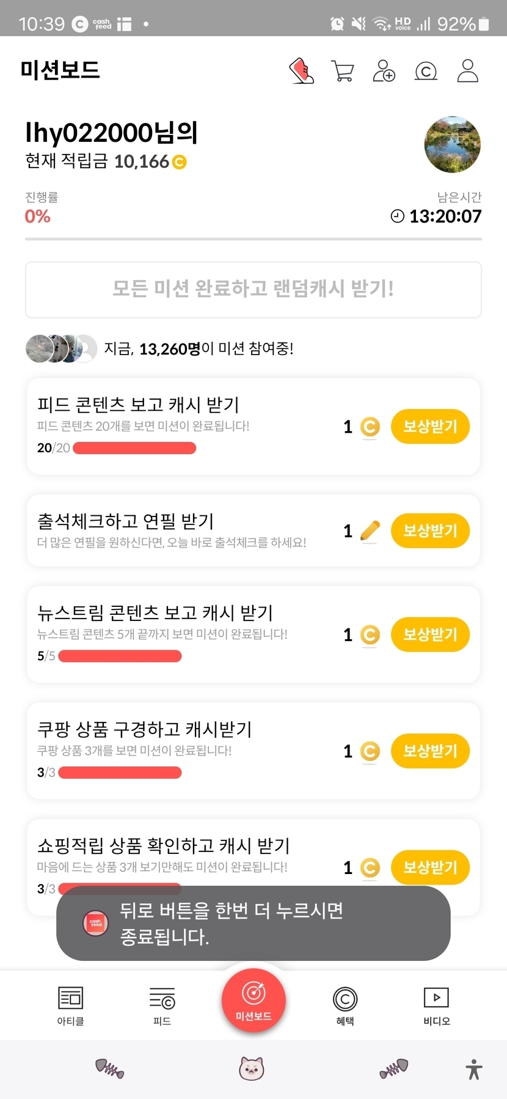Claim reward for 뉴스트림 콘텐츠 mission
This screenshot has width=507, height=1099.
(x=430, y=634)
